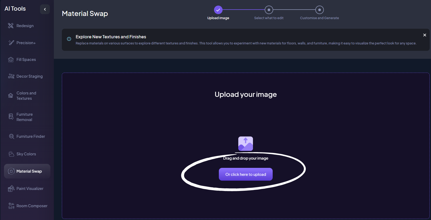This screenshot has width=431, height=220.
Task: Select the Furniture Removal icon
Action: [11, 117]
